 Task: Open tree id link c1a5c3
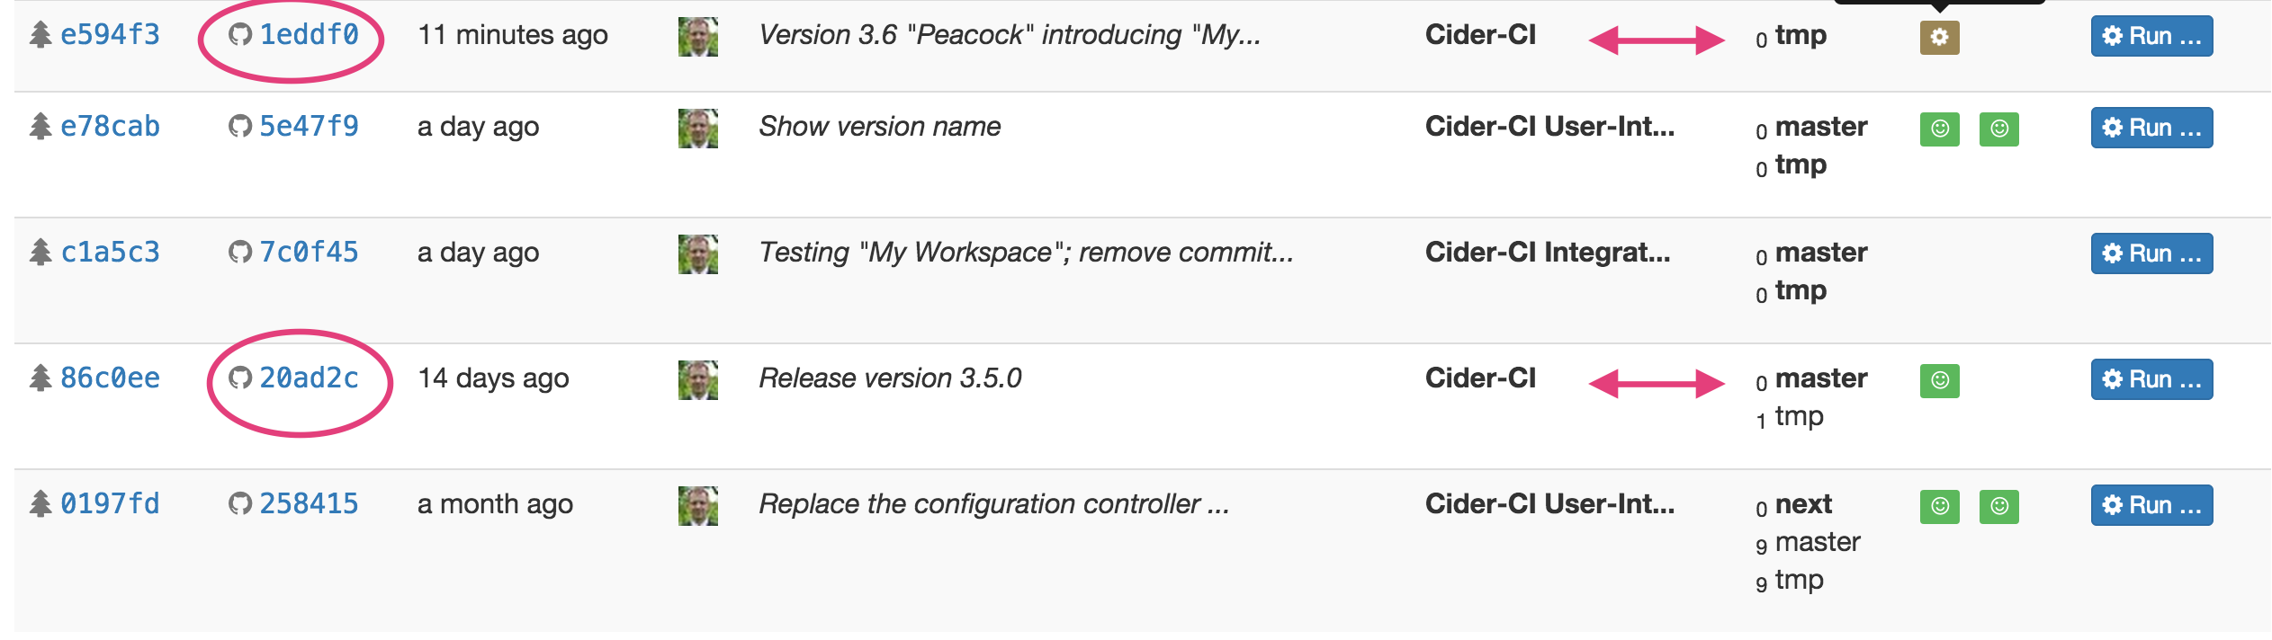(x=110, y=253)
